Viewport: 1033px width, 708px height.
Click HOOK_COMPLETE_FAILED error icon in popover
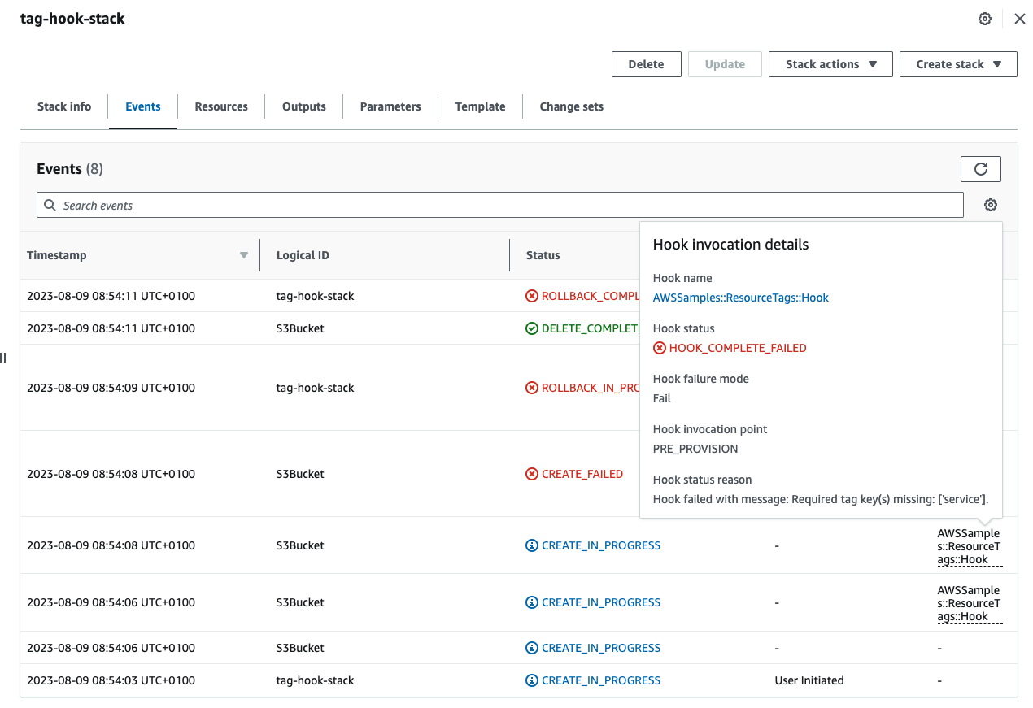click(660, 348)
